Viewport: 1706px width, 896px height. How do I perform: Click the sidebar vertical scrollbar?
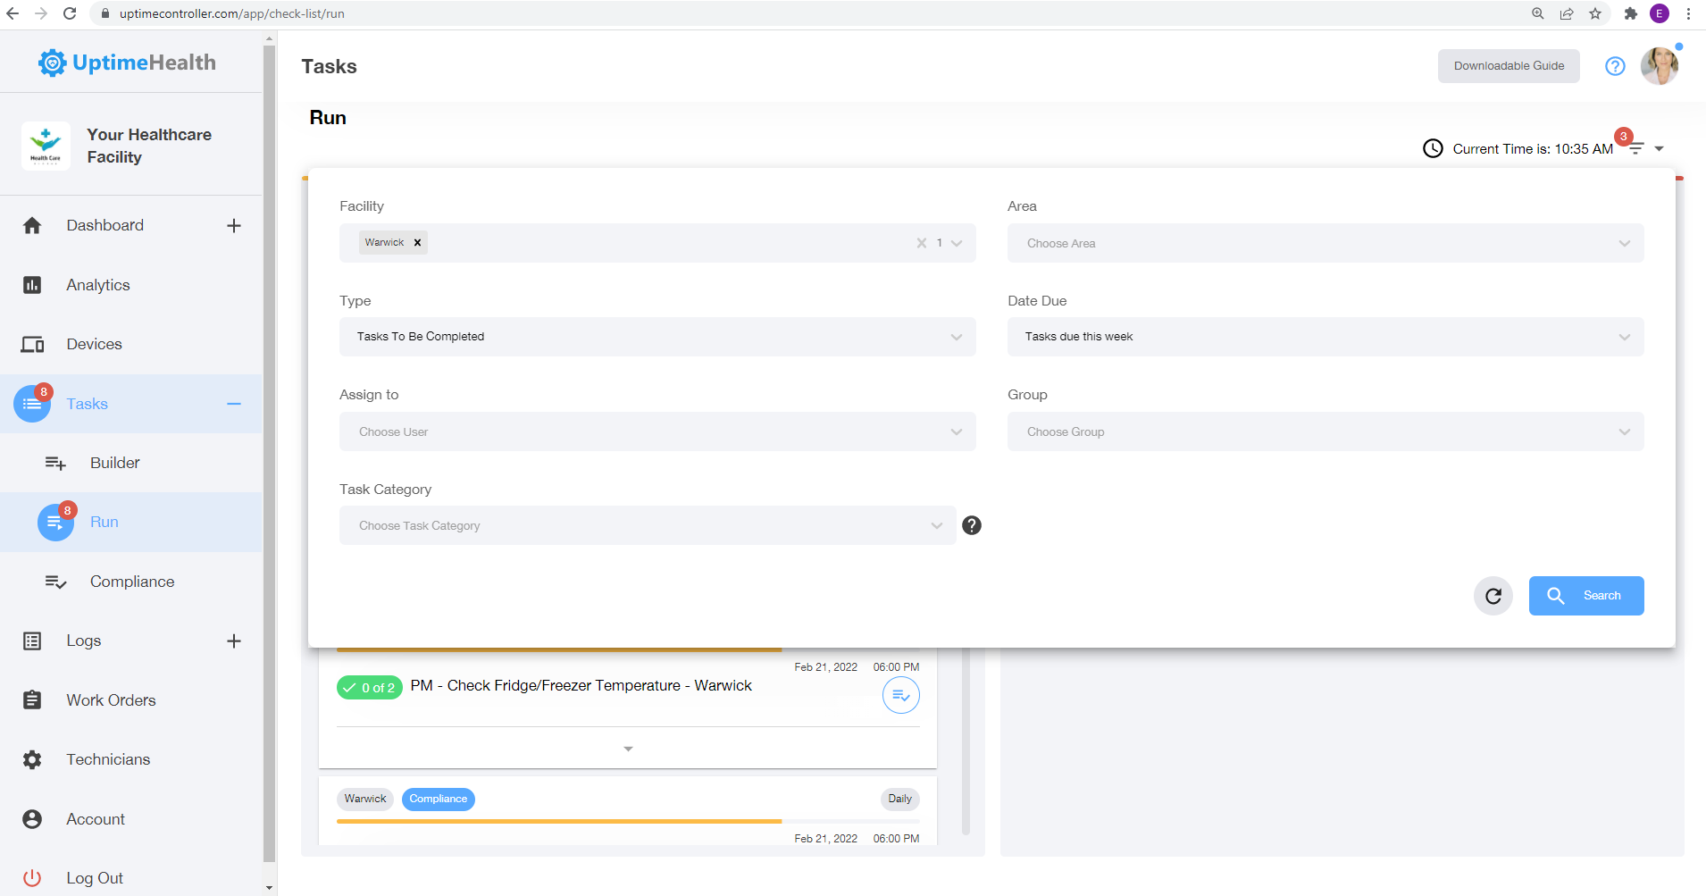[270, 454]
